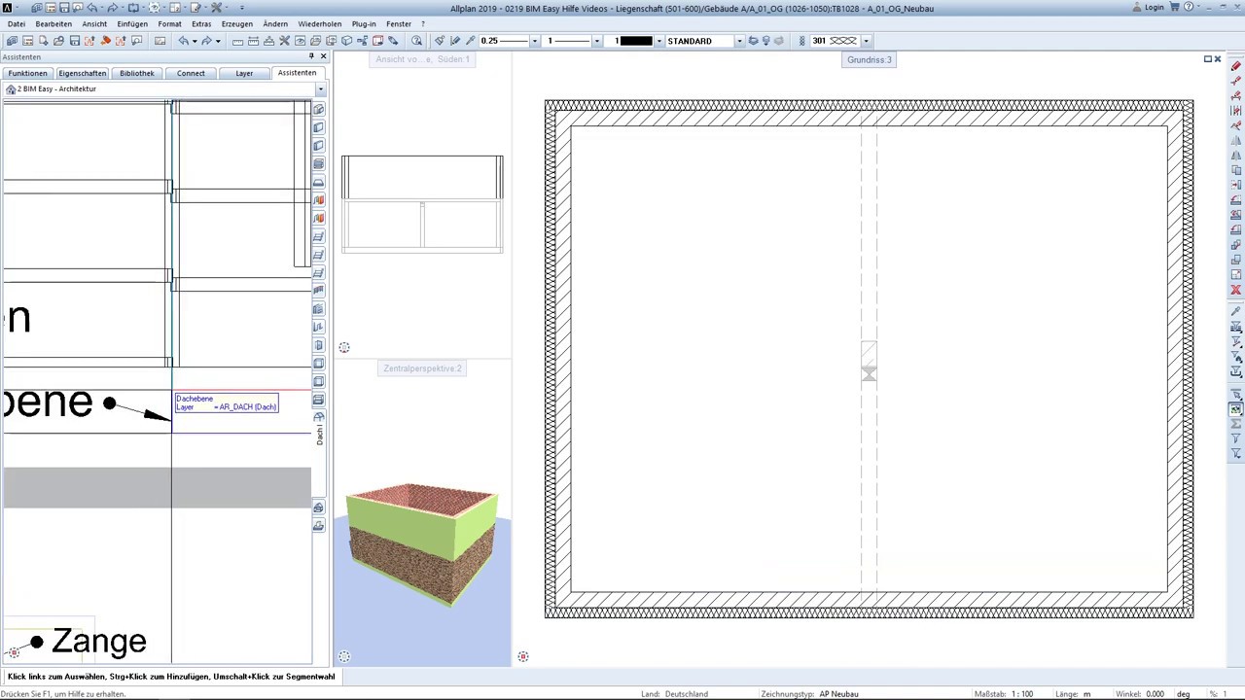Viewport: 1245px width, 700px height.
Task: Click the magnifier search icon in toolbar
Action: coord(416,41)
